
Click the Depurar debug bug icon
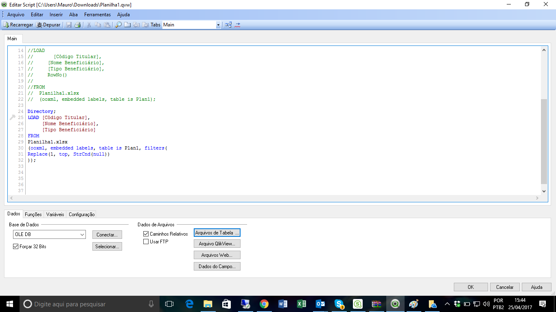tap(39, 25)
